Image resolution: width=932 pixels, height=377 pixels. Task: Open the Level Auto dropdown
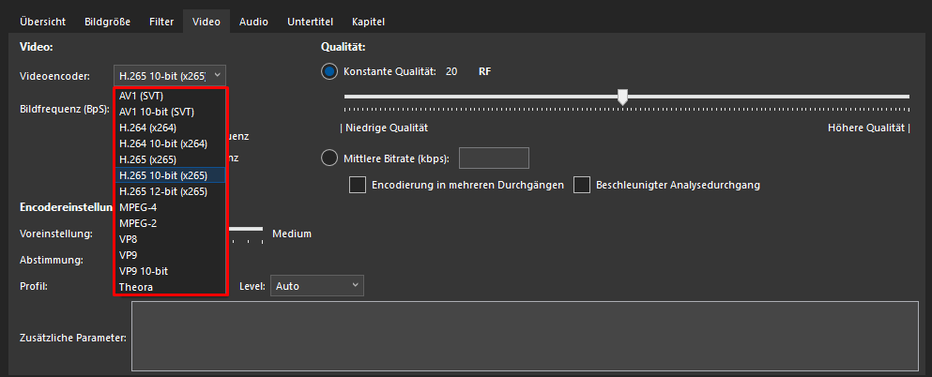317,286
